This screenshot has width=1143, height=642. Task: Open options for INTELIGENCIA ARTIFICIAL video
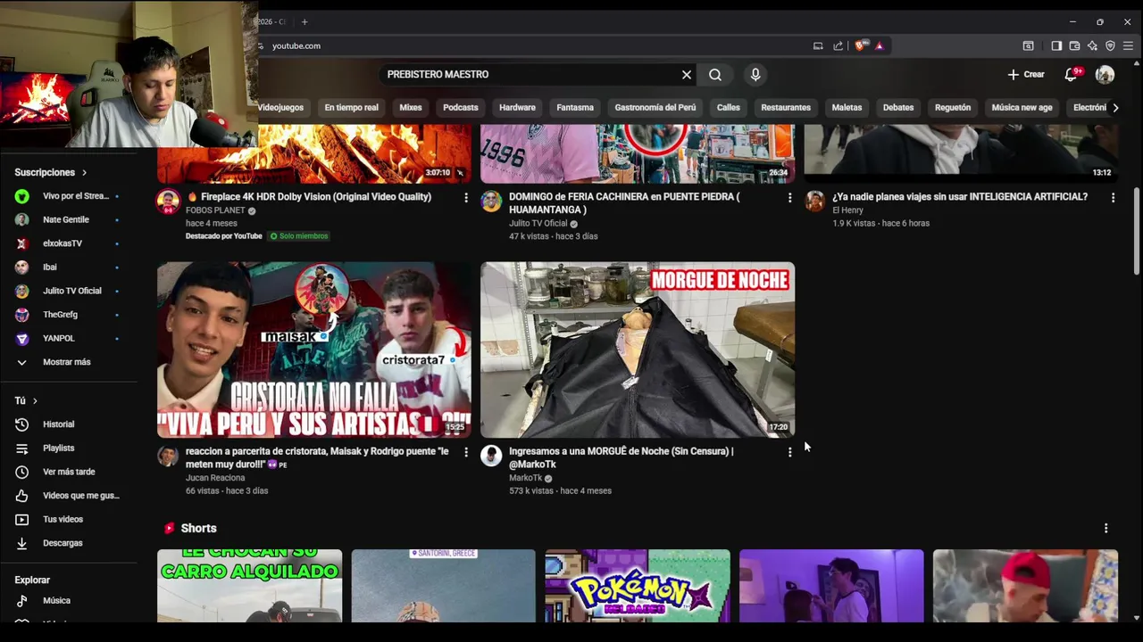tap(1113, 198)
